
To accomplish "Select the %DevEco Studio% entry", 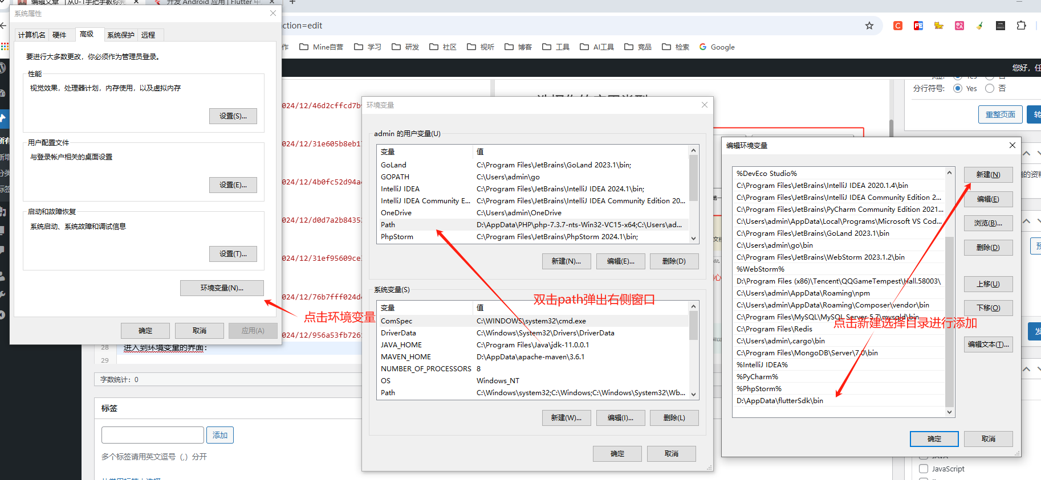I will (x=839, y=174).
